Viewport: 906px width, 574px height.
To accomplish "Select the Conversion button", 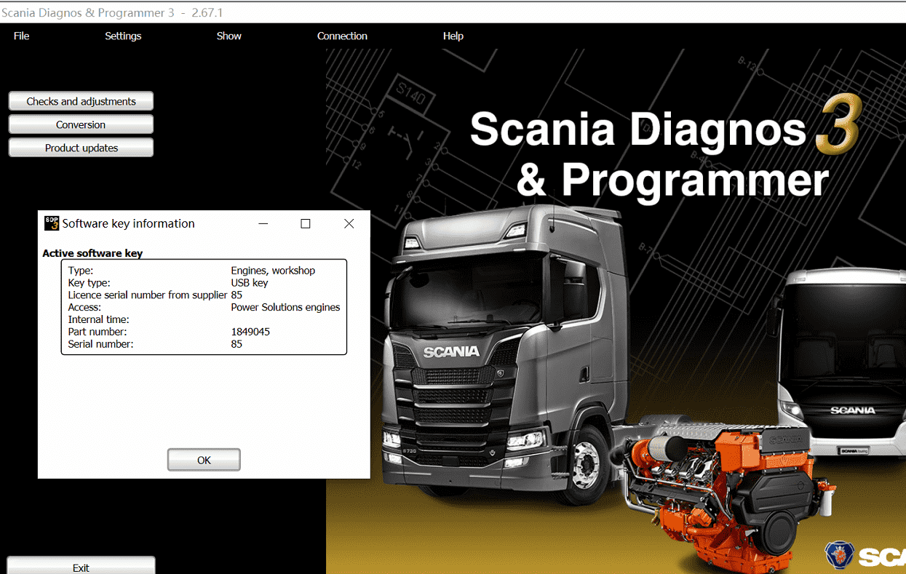I will [81, 124].
